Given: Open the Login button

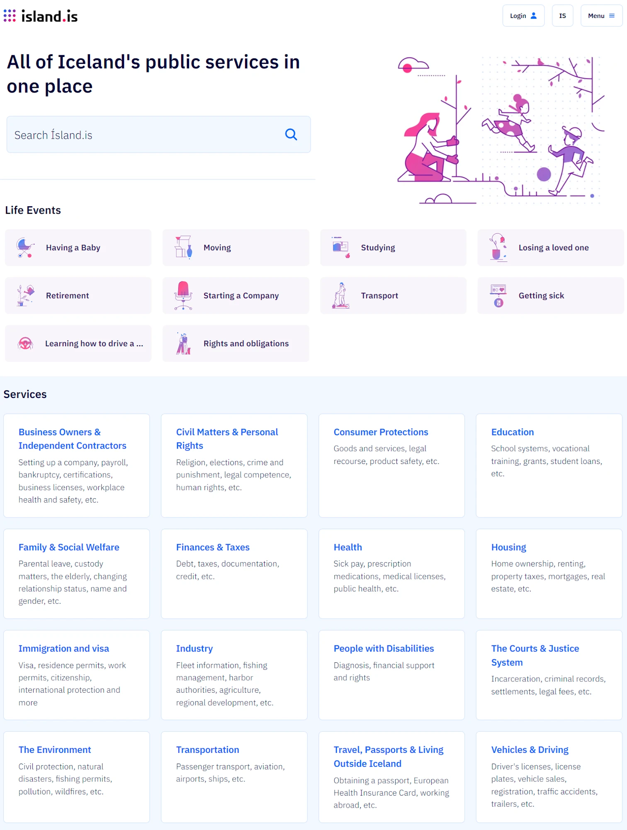Looking at the screenshot, I should click(523, 16).
